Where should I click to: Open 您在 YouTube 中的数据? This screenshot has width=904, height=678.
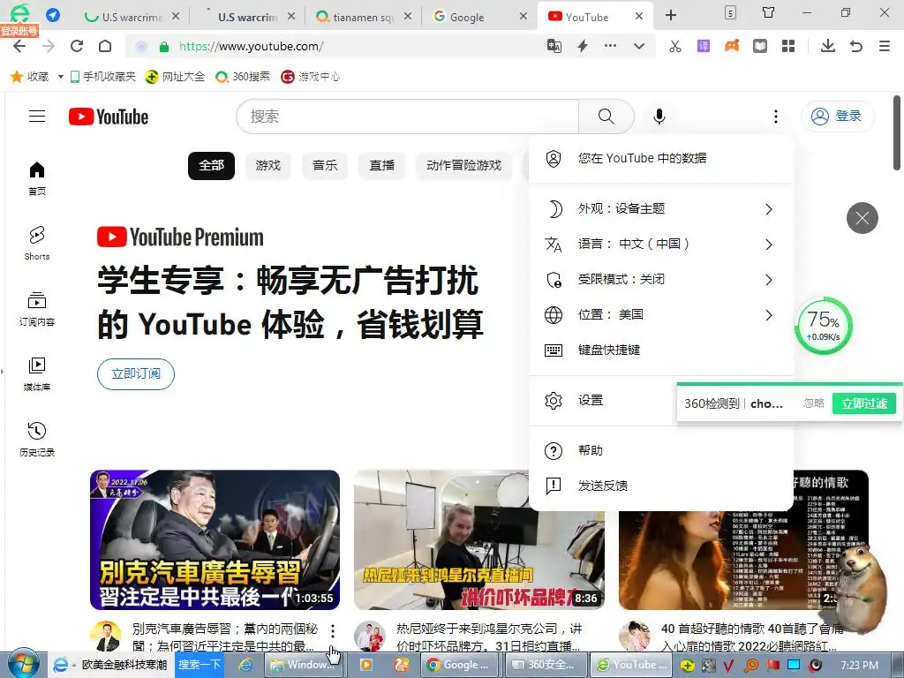(660, 158)
